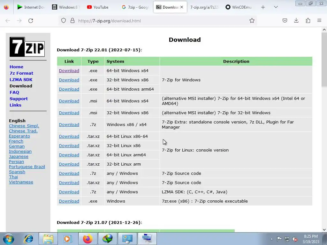Download the .msi for 32-bit Windows x86

pyautogui.click(x=69, y=113)
